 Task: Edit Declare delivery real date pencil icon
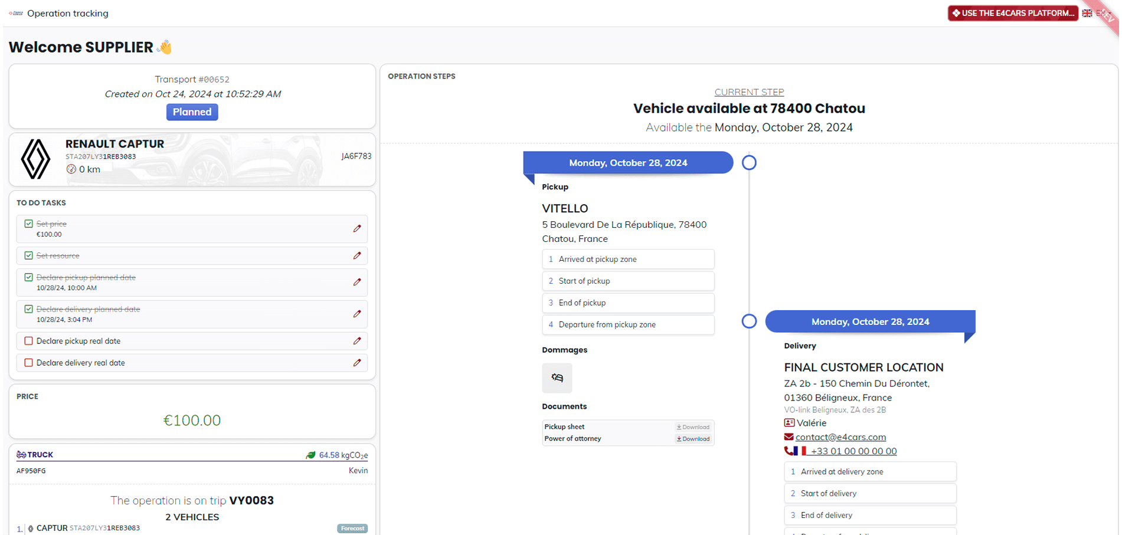tap(357, 363)
